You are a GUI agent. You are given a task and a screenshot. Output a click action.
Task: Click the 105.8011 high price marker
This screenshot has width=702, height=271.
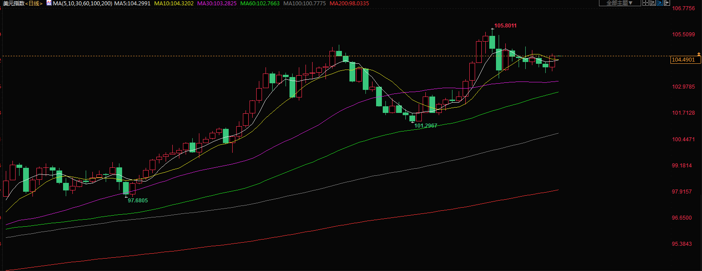pyautogui.click(x=505, y=26)
